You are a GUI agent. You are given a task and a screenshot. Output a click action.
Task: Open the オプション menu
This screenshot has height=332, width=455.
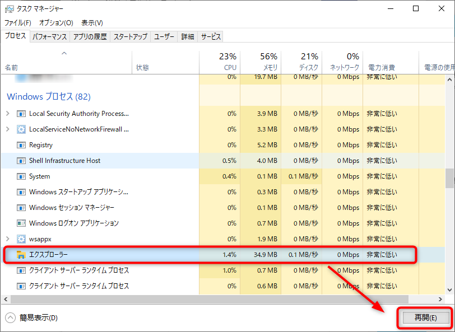[56, 23]
